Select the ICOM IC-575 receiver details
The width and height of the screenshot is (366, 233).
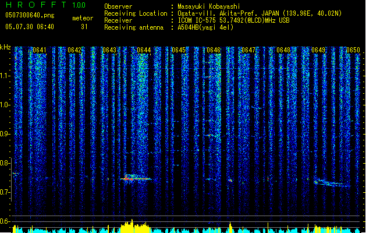pos(234,20)
